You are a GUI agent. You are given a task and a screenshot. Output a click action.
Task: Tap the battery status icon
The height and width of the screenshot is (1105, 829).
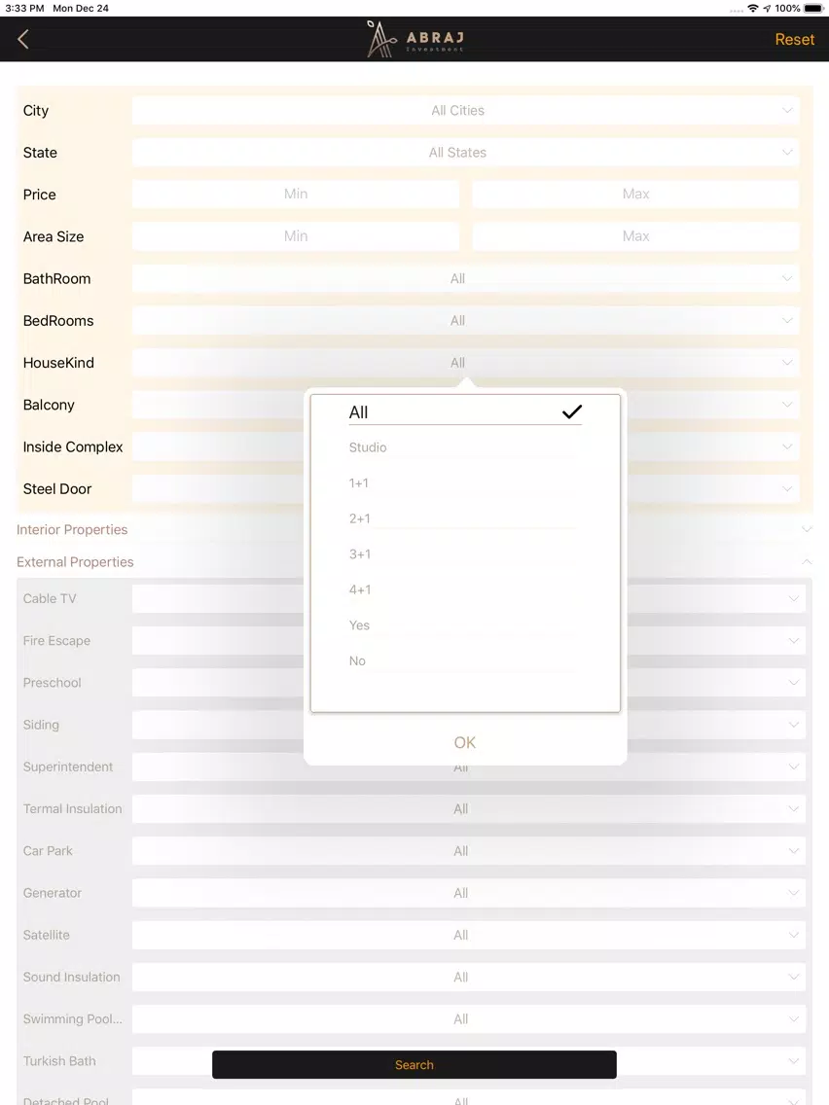tap(812, 9)
